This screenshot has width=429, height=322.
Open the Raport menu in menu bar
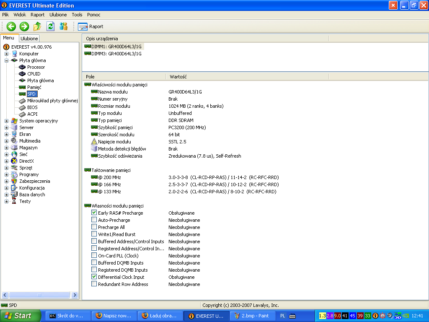37,15
